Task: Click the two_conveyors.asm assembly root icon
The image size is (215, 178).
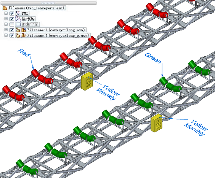Action: click(x=5, y=8)
